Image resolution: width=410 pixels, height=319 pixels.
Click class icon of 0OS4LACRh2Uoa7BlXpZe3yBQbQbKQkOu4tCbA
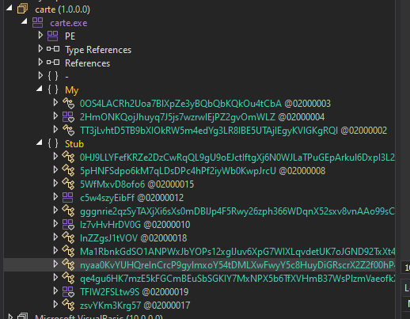tap(68, 103)
